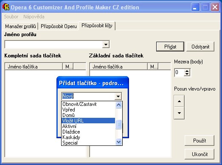
Task: Collapse the Nový combo box arrow
Action: pos(118,97)
